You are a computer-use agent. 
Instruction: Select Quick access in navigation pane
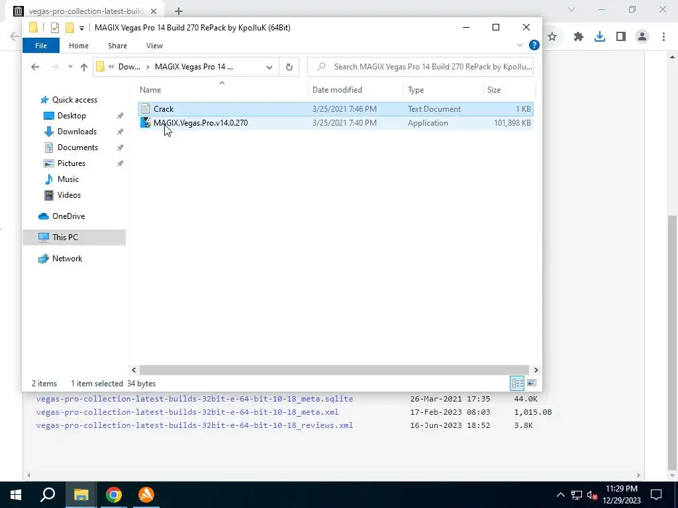click(x=74, y=100)
